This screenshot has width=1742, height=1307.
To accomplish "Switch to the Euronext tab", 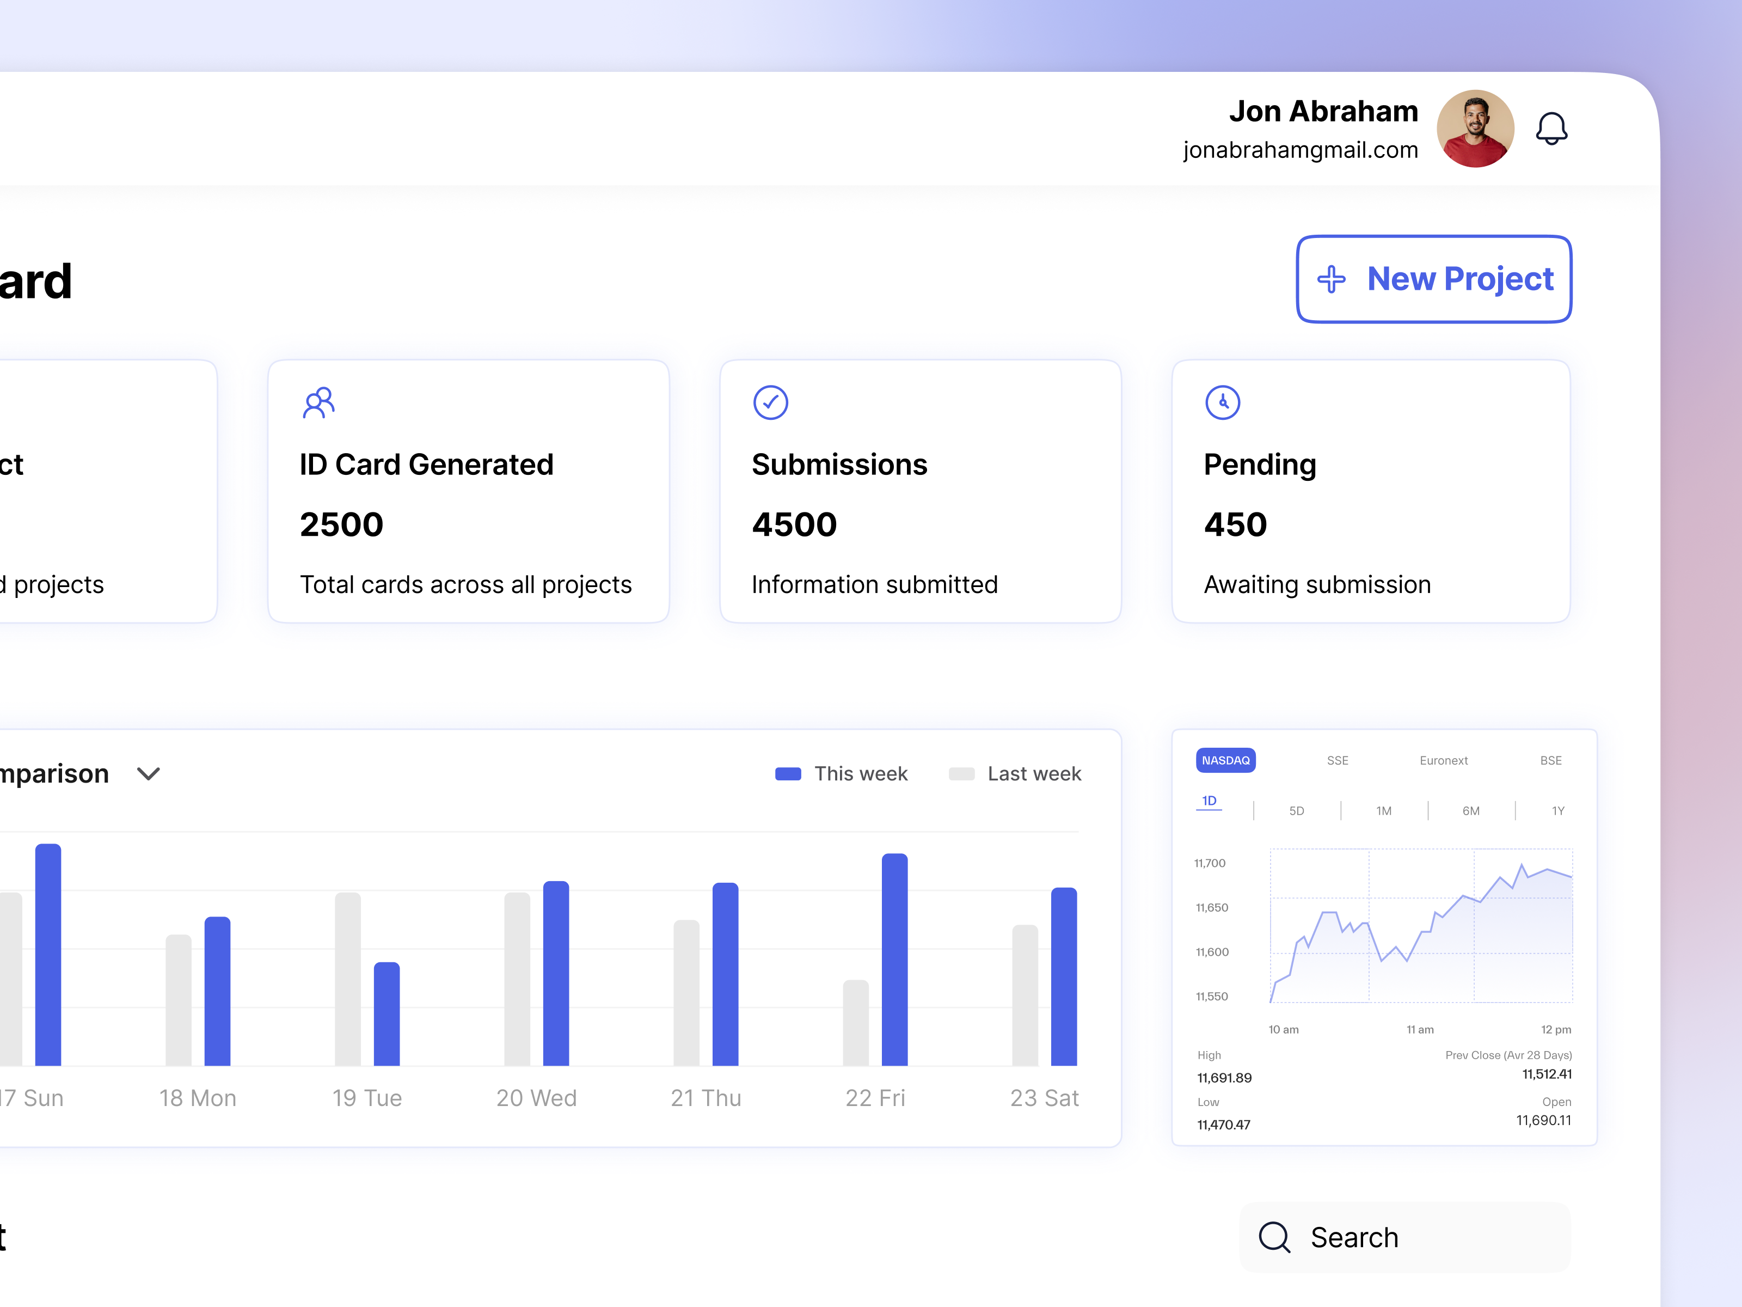I will coord(1444,760).
